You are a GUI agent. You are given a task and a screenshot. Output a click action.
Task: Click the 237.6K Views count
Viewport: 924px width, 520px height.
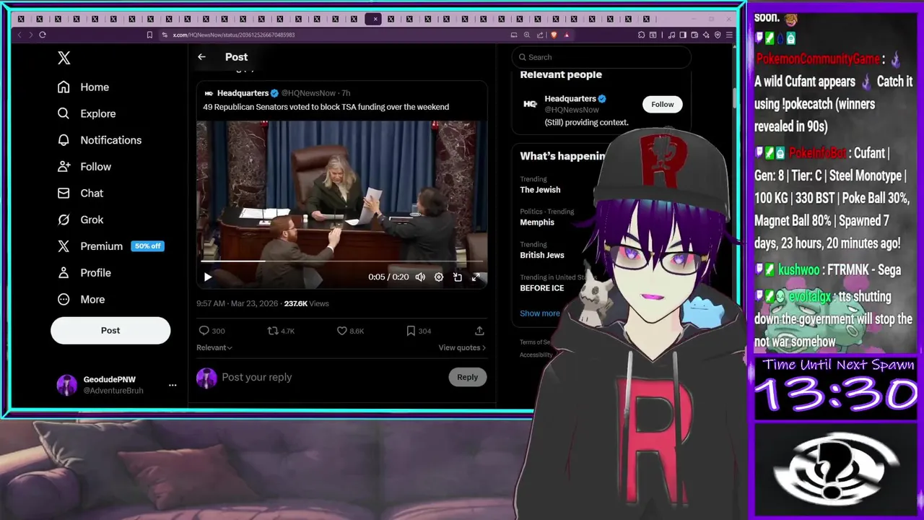306,304
